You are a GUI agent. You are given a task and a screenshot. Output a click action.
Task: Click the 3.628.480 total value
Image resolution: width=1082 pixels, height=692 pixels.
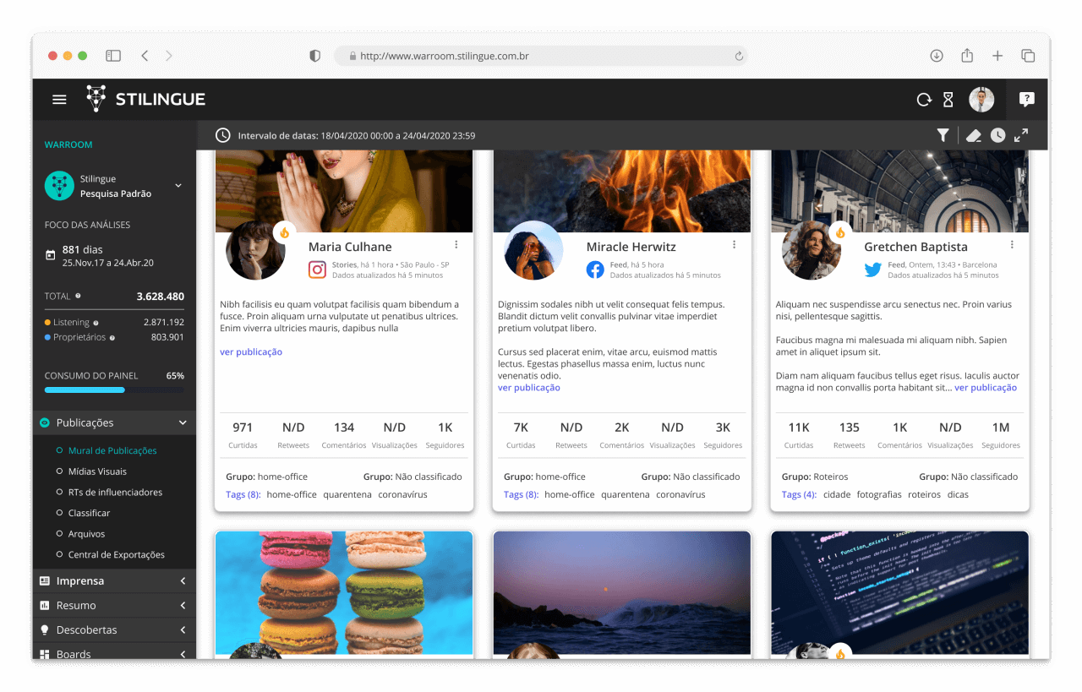pyautogui.click(x=161, y=297)
